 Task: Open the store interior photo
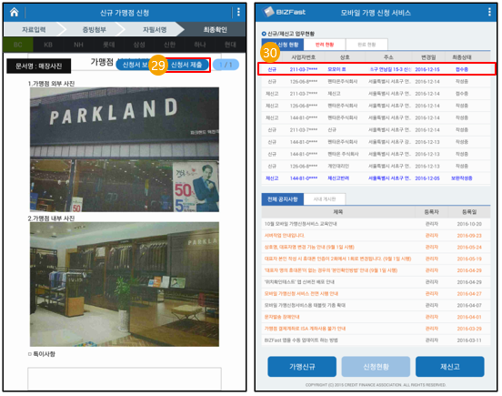click(125, 284)
